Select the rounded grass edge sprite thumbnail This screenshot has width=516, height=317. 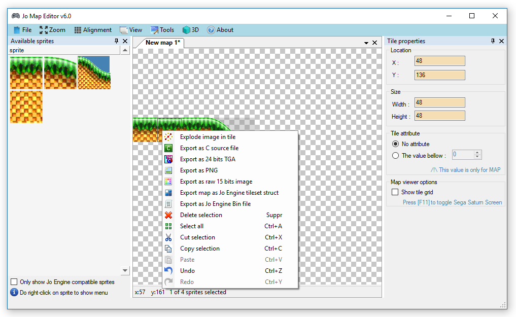click(x=60, y=73)
